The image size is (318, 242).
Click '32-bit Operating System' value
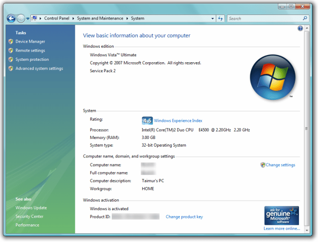(x=164, y=145)
